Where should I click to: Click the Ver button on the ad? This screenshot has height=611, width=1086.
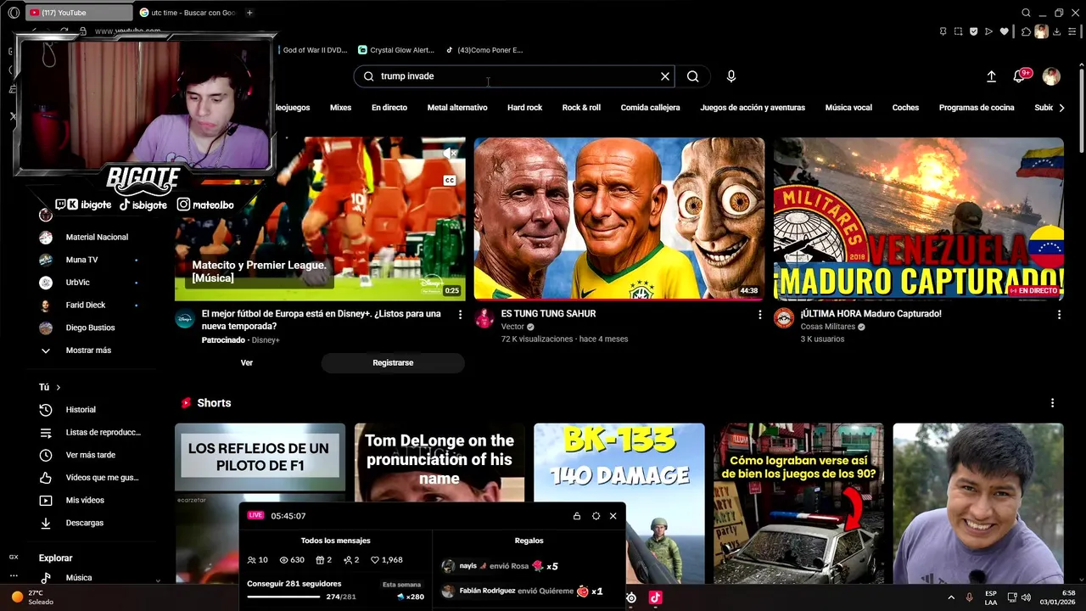[247, 363]
